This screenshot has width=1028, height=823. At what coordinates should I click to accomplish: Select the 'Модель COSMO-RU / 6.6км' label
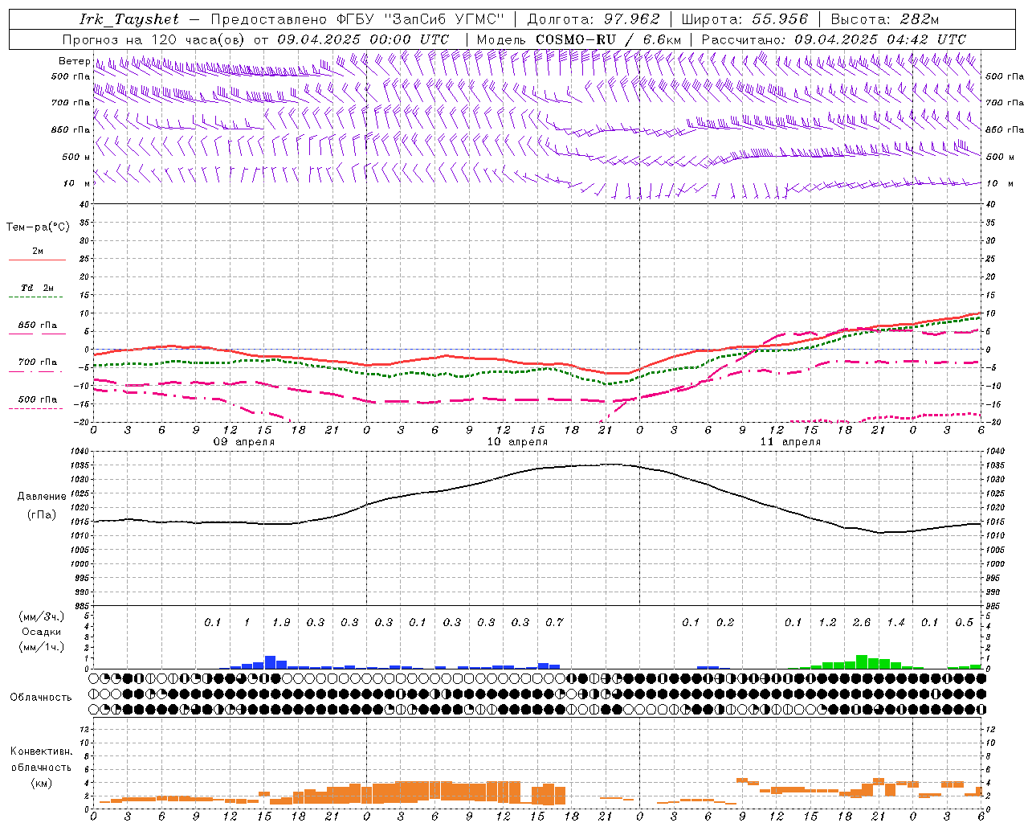pyautogui.click(x=578, y=39)
